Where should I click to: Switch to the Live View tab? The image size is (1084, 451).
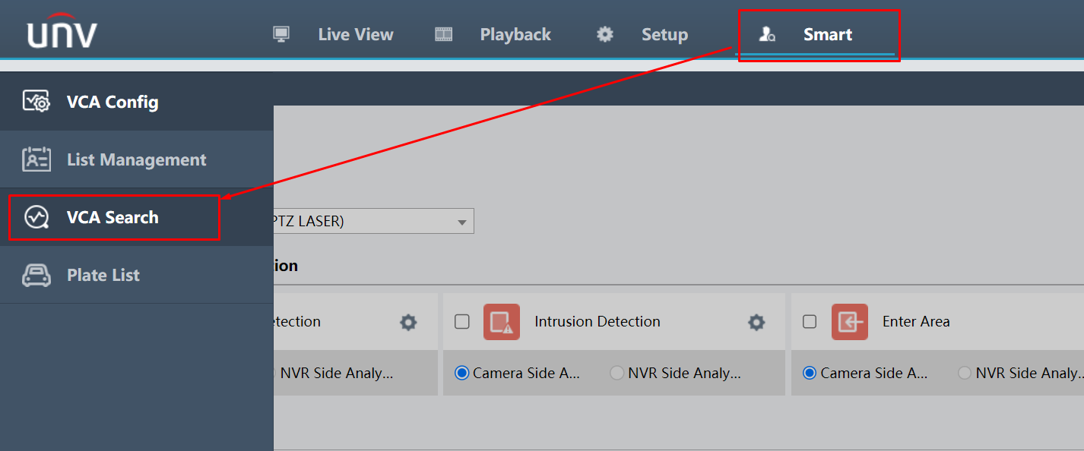pos(355,33)
